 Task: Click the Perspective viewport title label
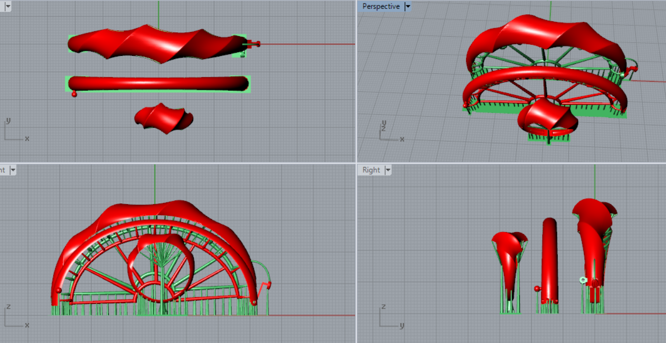point(380,6)
